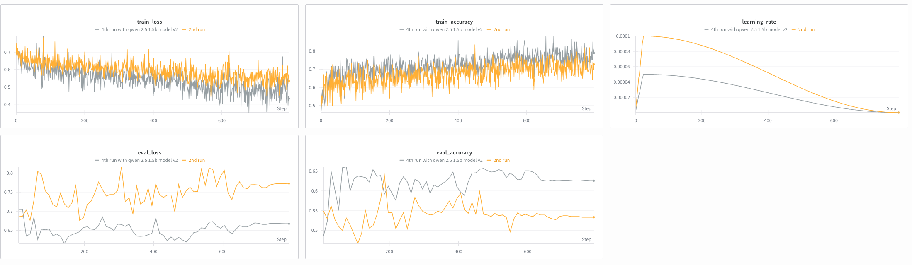Click the eval_accuracy chart title
Viewport: 912px width, 265px height.
click(x=454, y=153)
